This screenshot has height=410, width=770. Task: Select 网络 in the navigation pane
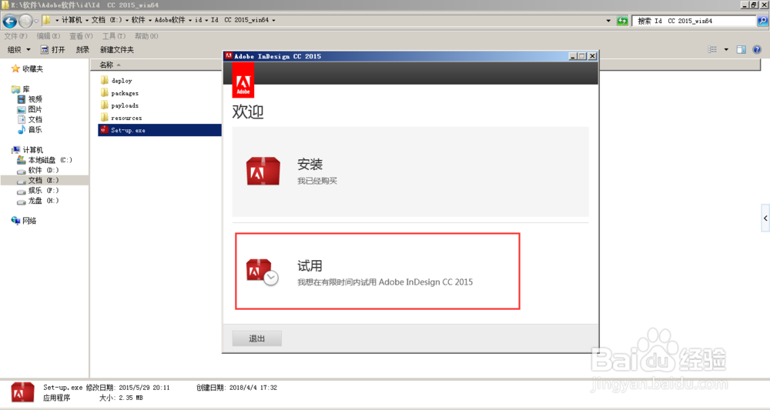click(x=24, y=221)
